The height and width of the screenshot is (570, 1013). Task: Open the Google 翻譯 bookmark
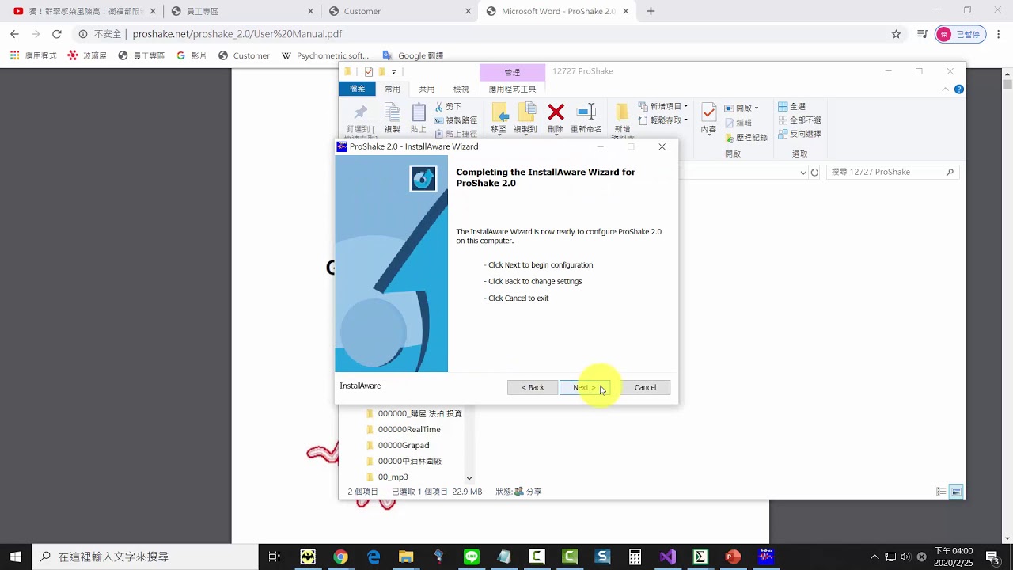click(x=412, y=55)
